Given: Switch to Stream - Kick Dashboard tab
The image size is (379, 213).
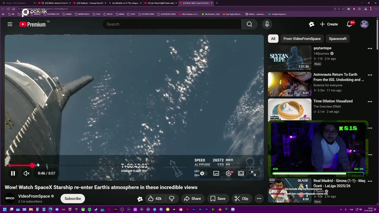Looking at the screenshot, I should coord(18,3).
